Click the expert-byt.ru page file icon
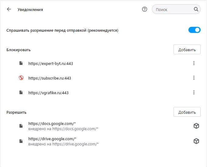Screen dimensions: 207x167 coord(21,63)
